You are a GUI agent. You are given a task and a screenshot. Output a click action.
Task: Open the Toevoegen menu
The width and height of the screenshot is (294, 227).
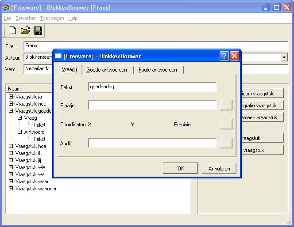click(x=52, y=18)
